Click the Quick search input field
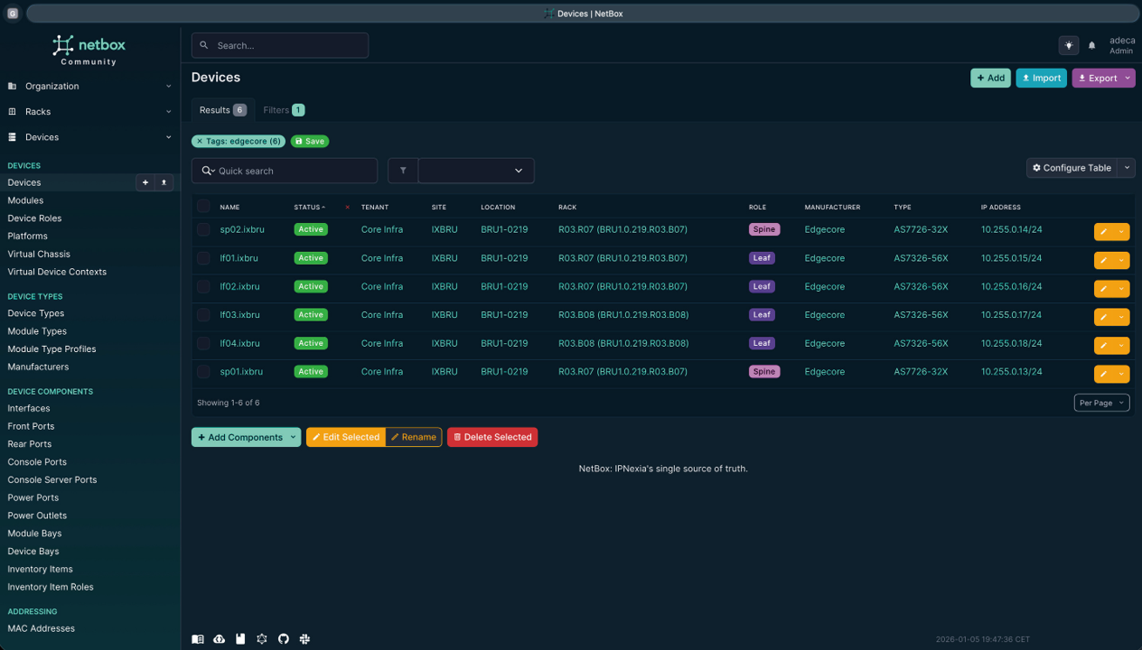The image size is (1142, 650). click(x=292, y=171)
